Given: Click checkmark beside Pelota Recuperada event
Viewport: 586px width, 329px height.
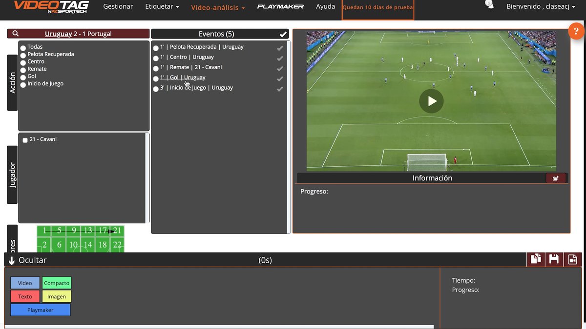Looking at the screenshot, I should [280, 48].
